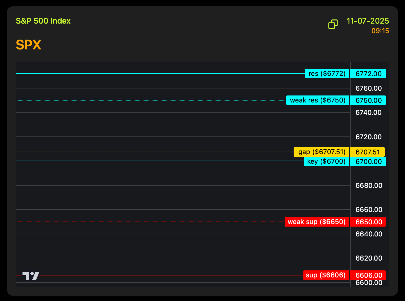
Task: Open the TradingView logo
Action: tap(31, 276)
